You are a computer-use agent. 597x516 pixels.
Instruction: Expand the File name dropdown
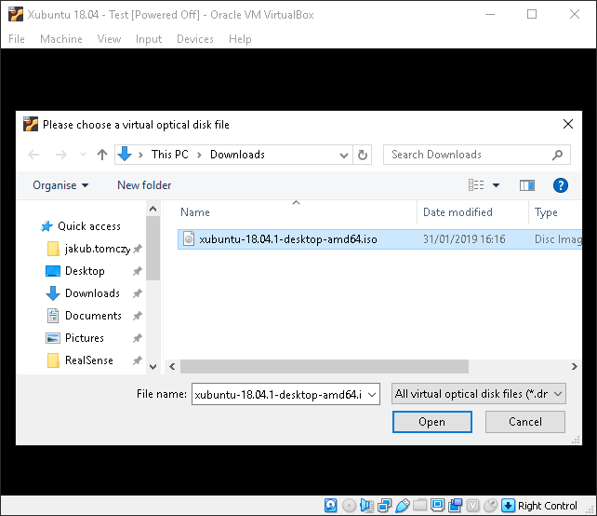click(372, 394)
